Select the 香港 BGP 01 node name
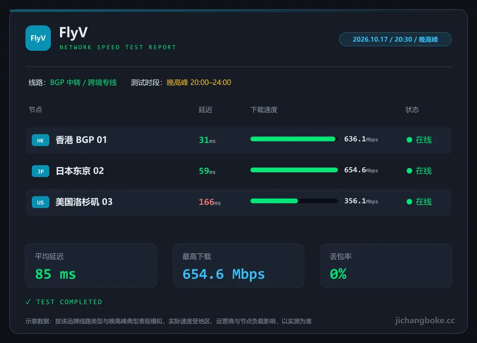The image size is (477, 343). pos(81,140)
